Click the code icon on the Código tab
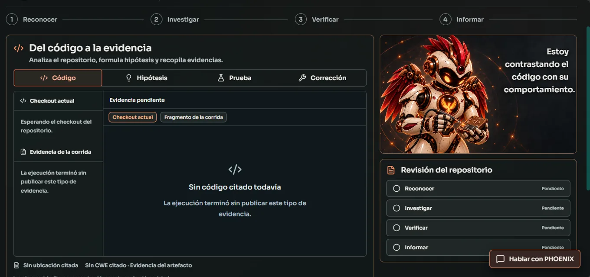590x277 pixels. tap(44, 78)
